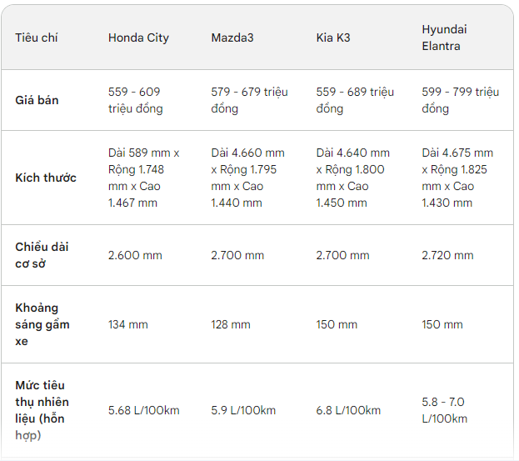This screenshot has height=461, width=519.
Task: Click the 5.68 L/100km fuel cell
Action: (x=143, y=410)
